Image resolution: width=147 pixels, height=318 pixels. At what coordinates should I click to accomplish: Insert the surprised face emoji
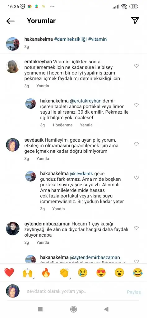tap(119, 272)
